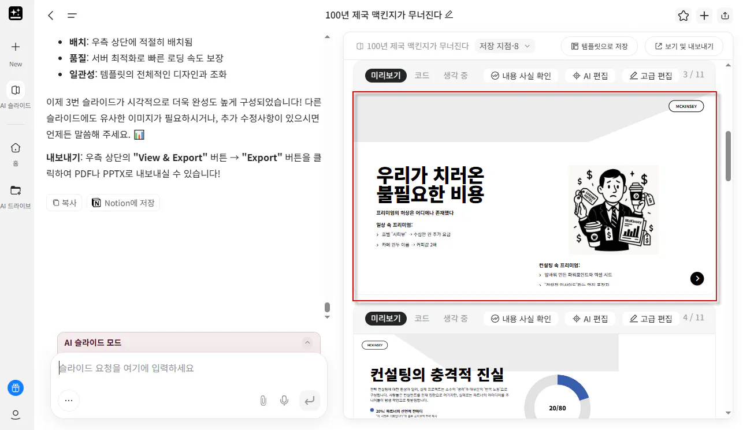Click AI 편집 on slide 3
Screen dimensions: 743x430
[590, 76]
